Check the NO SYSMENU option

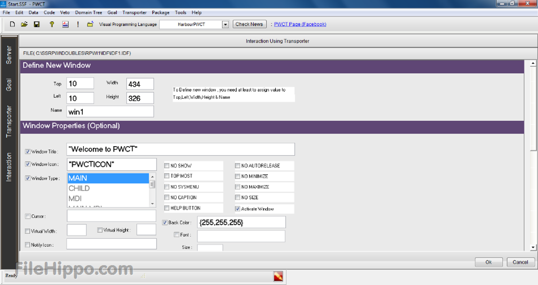coord(167,187)
